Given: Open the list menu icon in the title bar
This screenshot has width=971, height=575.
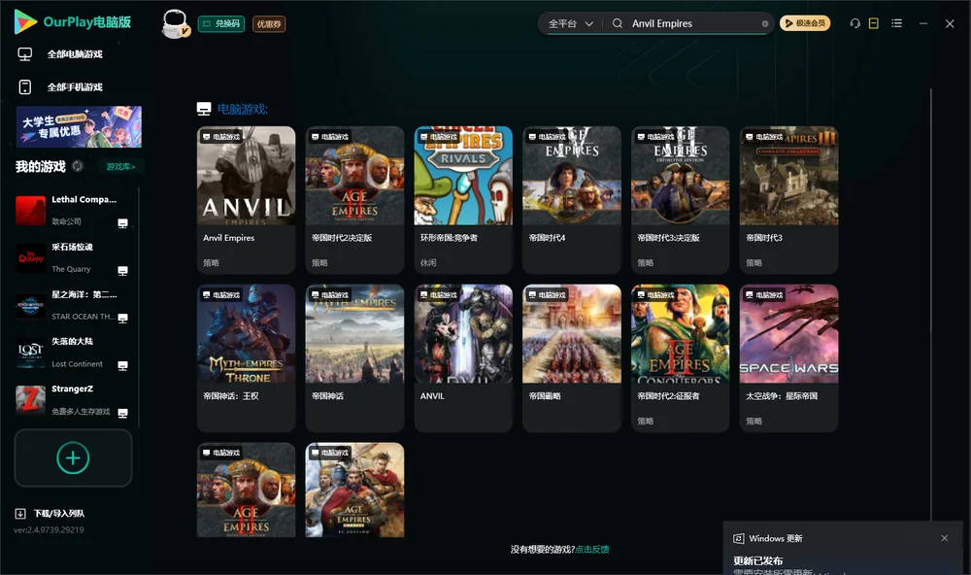Looking at the screenshot, I should 896,23.
